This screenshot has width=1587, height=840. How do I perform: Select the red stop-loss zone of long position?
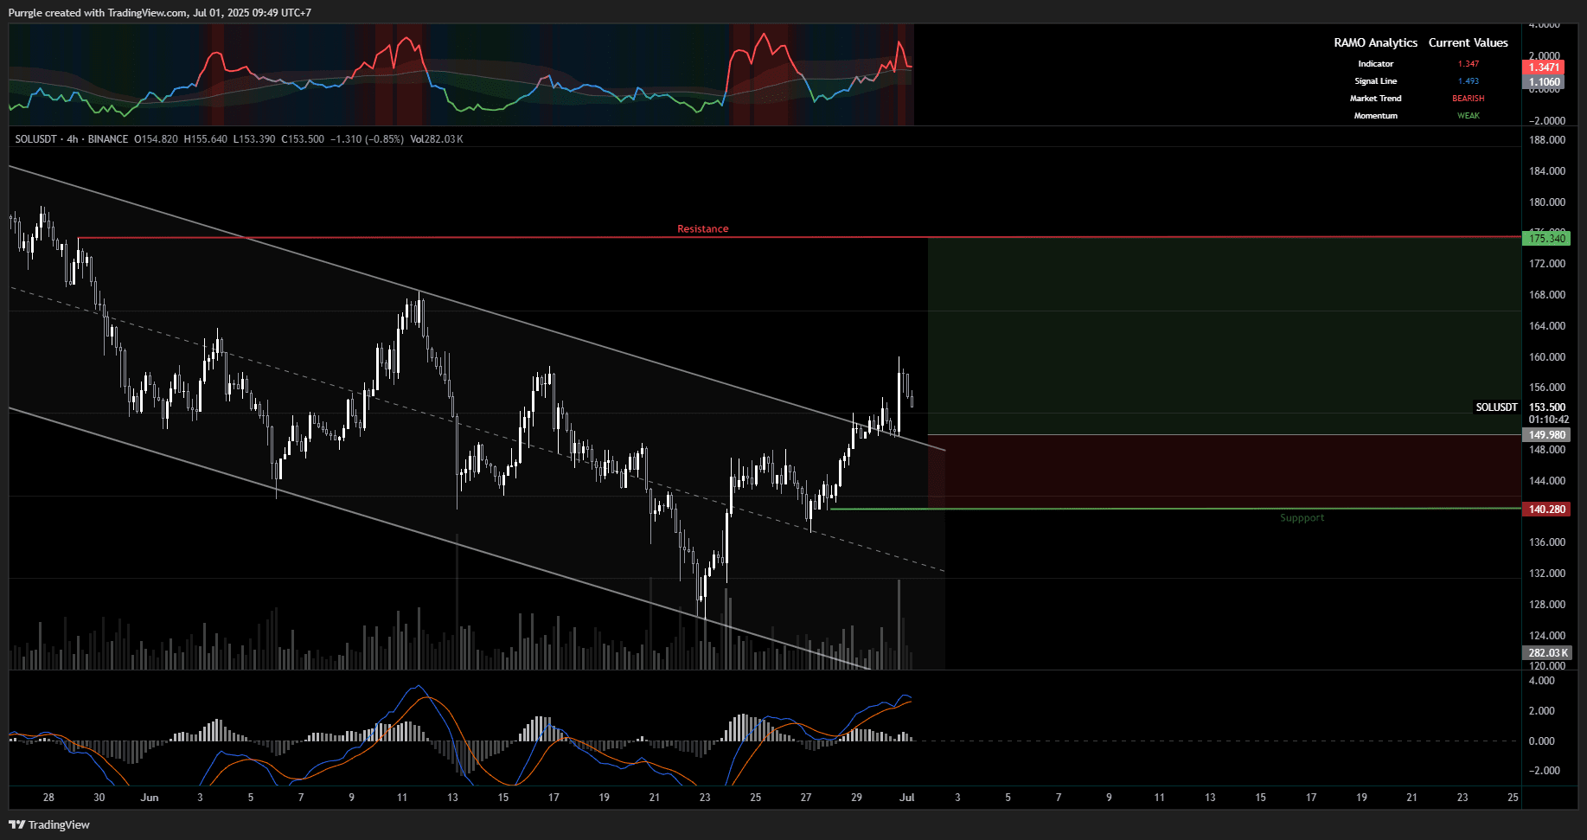coord(1224,472)
